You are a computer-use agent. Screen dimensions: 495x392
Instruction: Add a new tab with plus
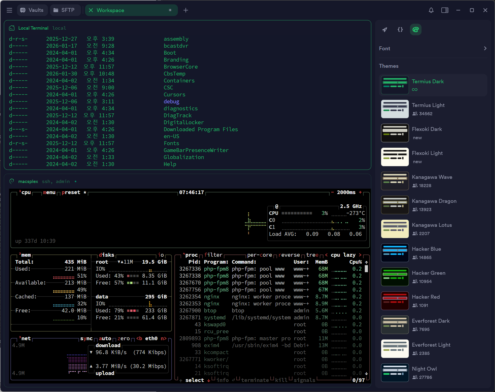pyautogui.click(x=186, y=10)
